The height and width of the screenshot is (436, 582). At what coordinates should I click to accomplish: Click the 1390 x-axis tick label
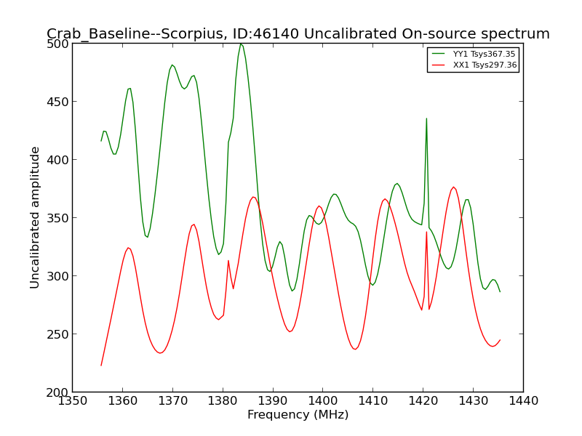point(273,401)
